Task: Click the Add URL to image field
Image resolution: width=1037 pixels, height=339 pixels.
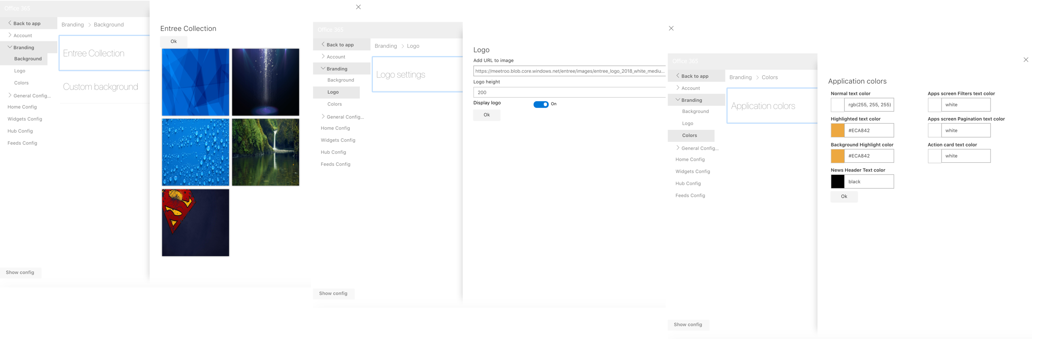Action: (570, 71)
